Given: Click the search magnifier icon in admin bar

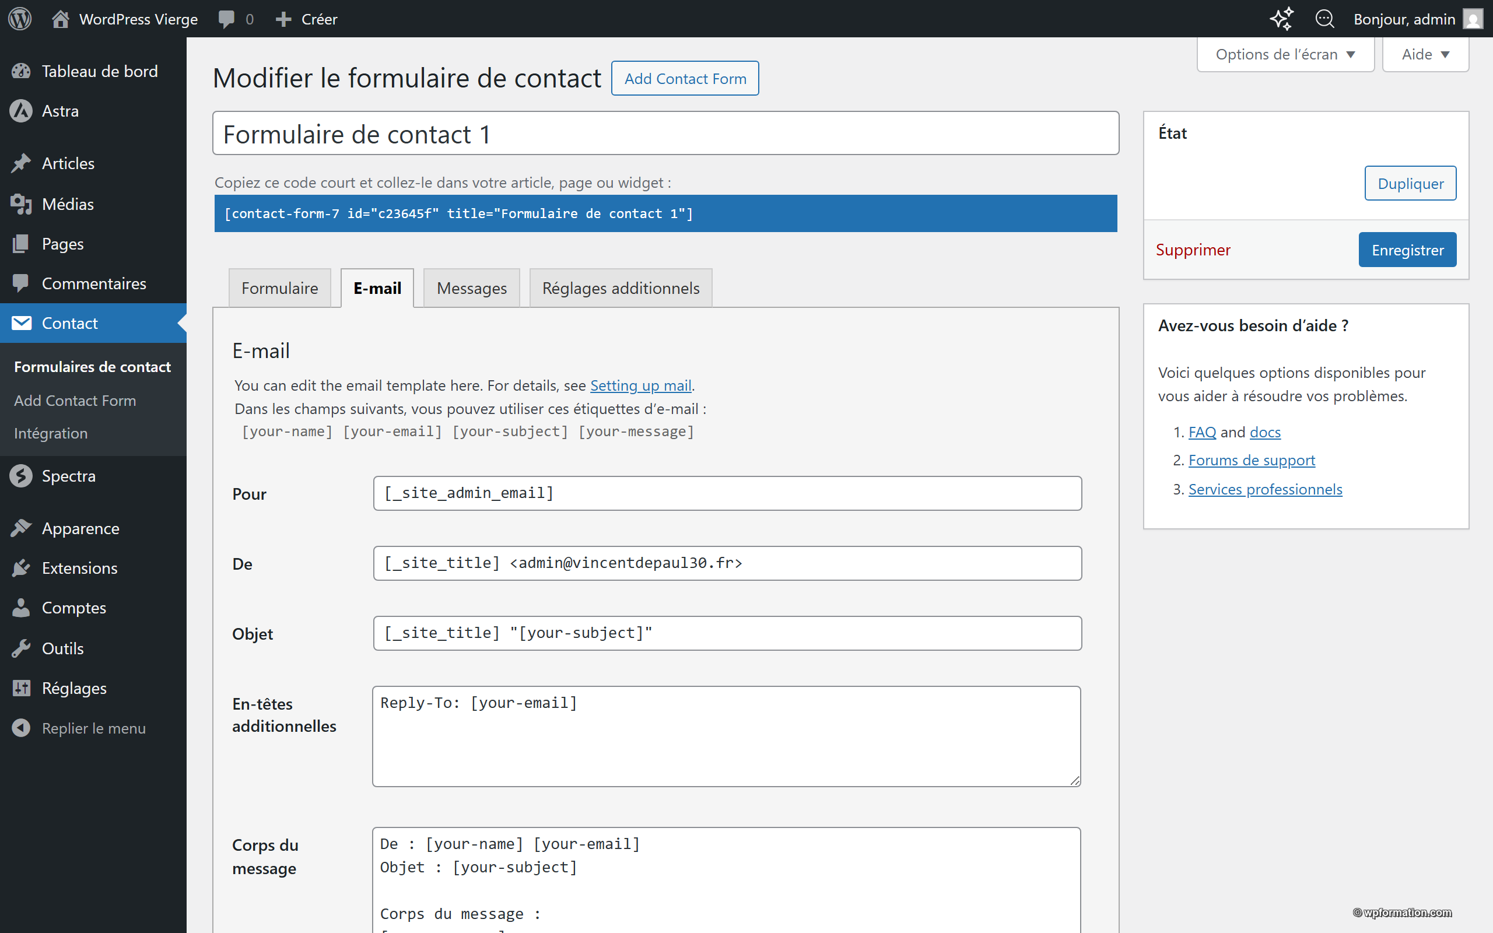Looking at the screenshot, I should click(x=1324, y=19).
